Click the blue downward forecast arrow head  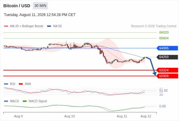click(155, 74)
